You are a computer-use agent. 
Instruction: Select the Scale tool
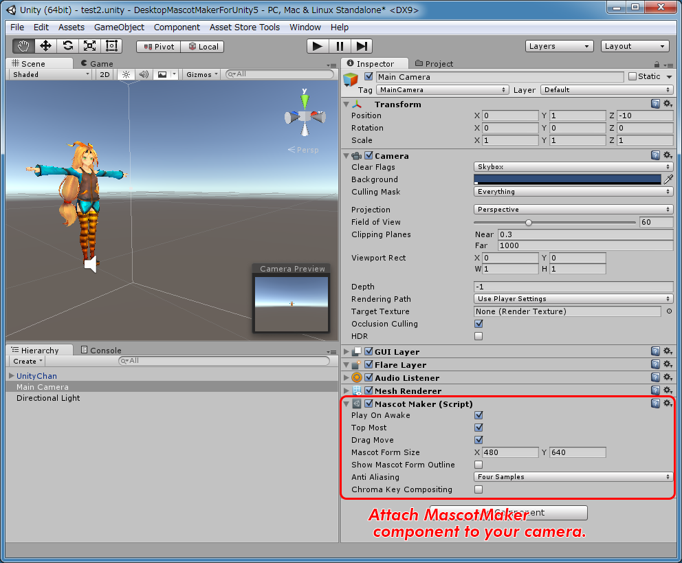pos(89,46)
